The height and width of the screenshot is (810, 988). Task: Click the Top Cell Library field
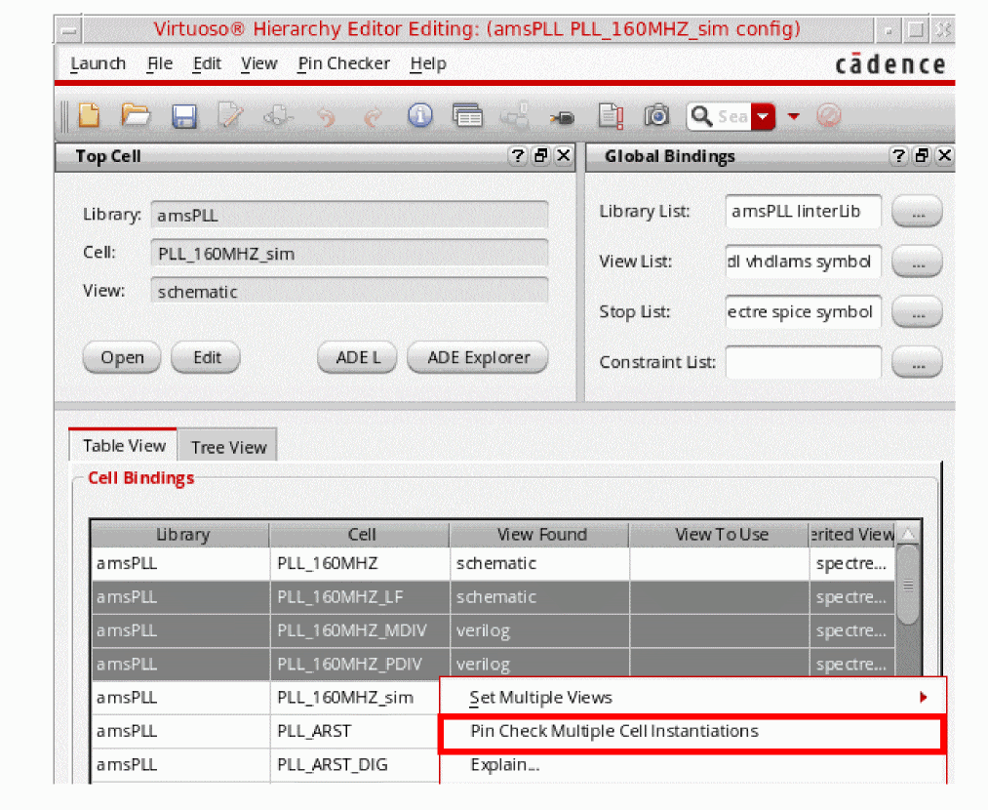[x=349, y=215]
